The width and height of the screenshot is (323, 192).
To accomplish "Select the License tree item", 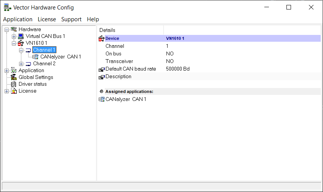I will pyautogui.click(x=27, y=91).
